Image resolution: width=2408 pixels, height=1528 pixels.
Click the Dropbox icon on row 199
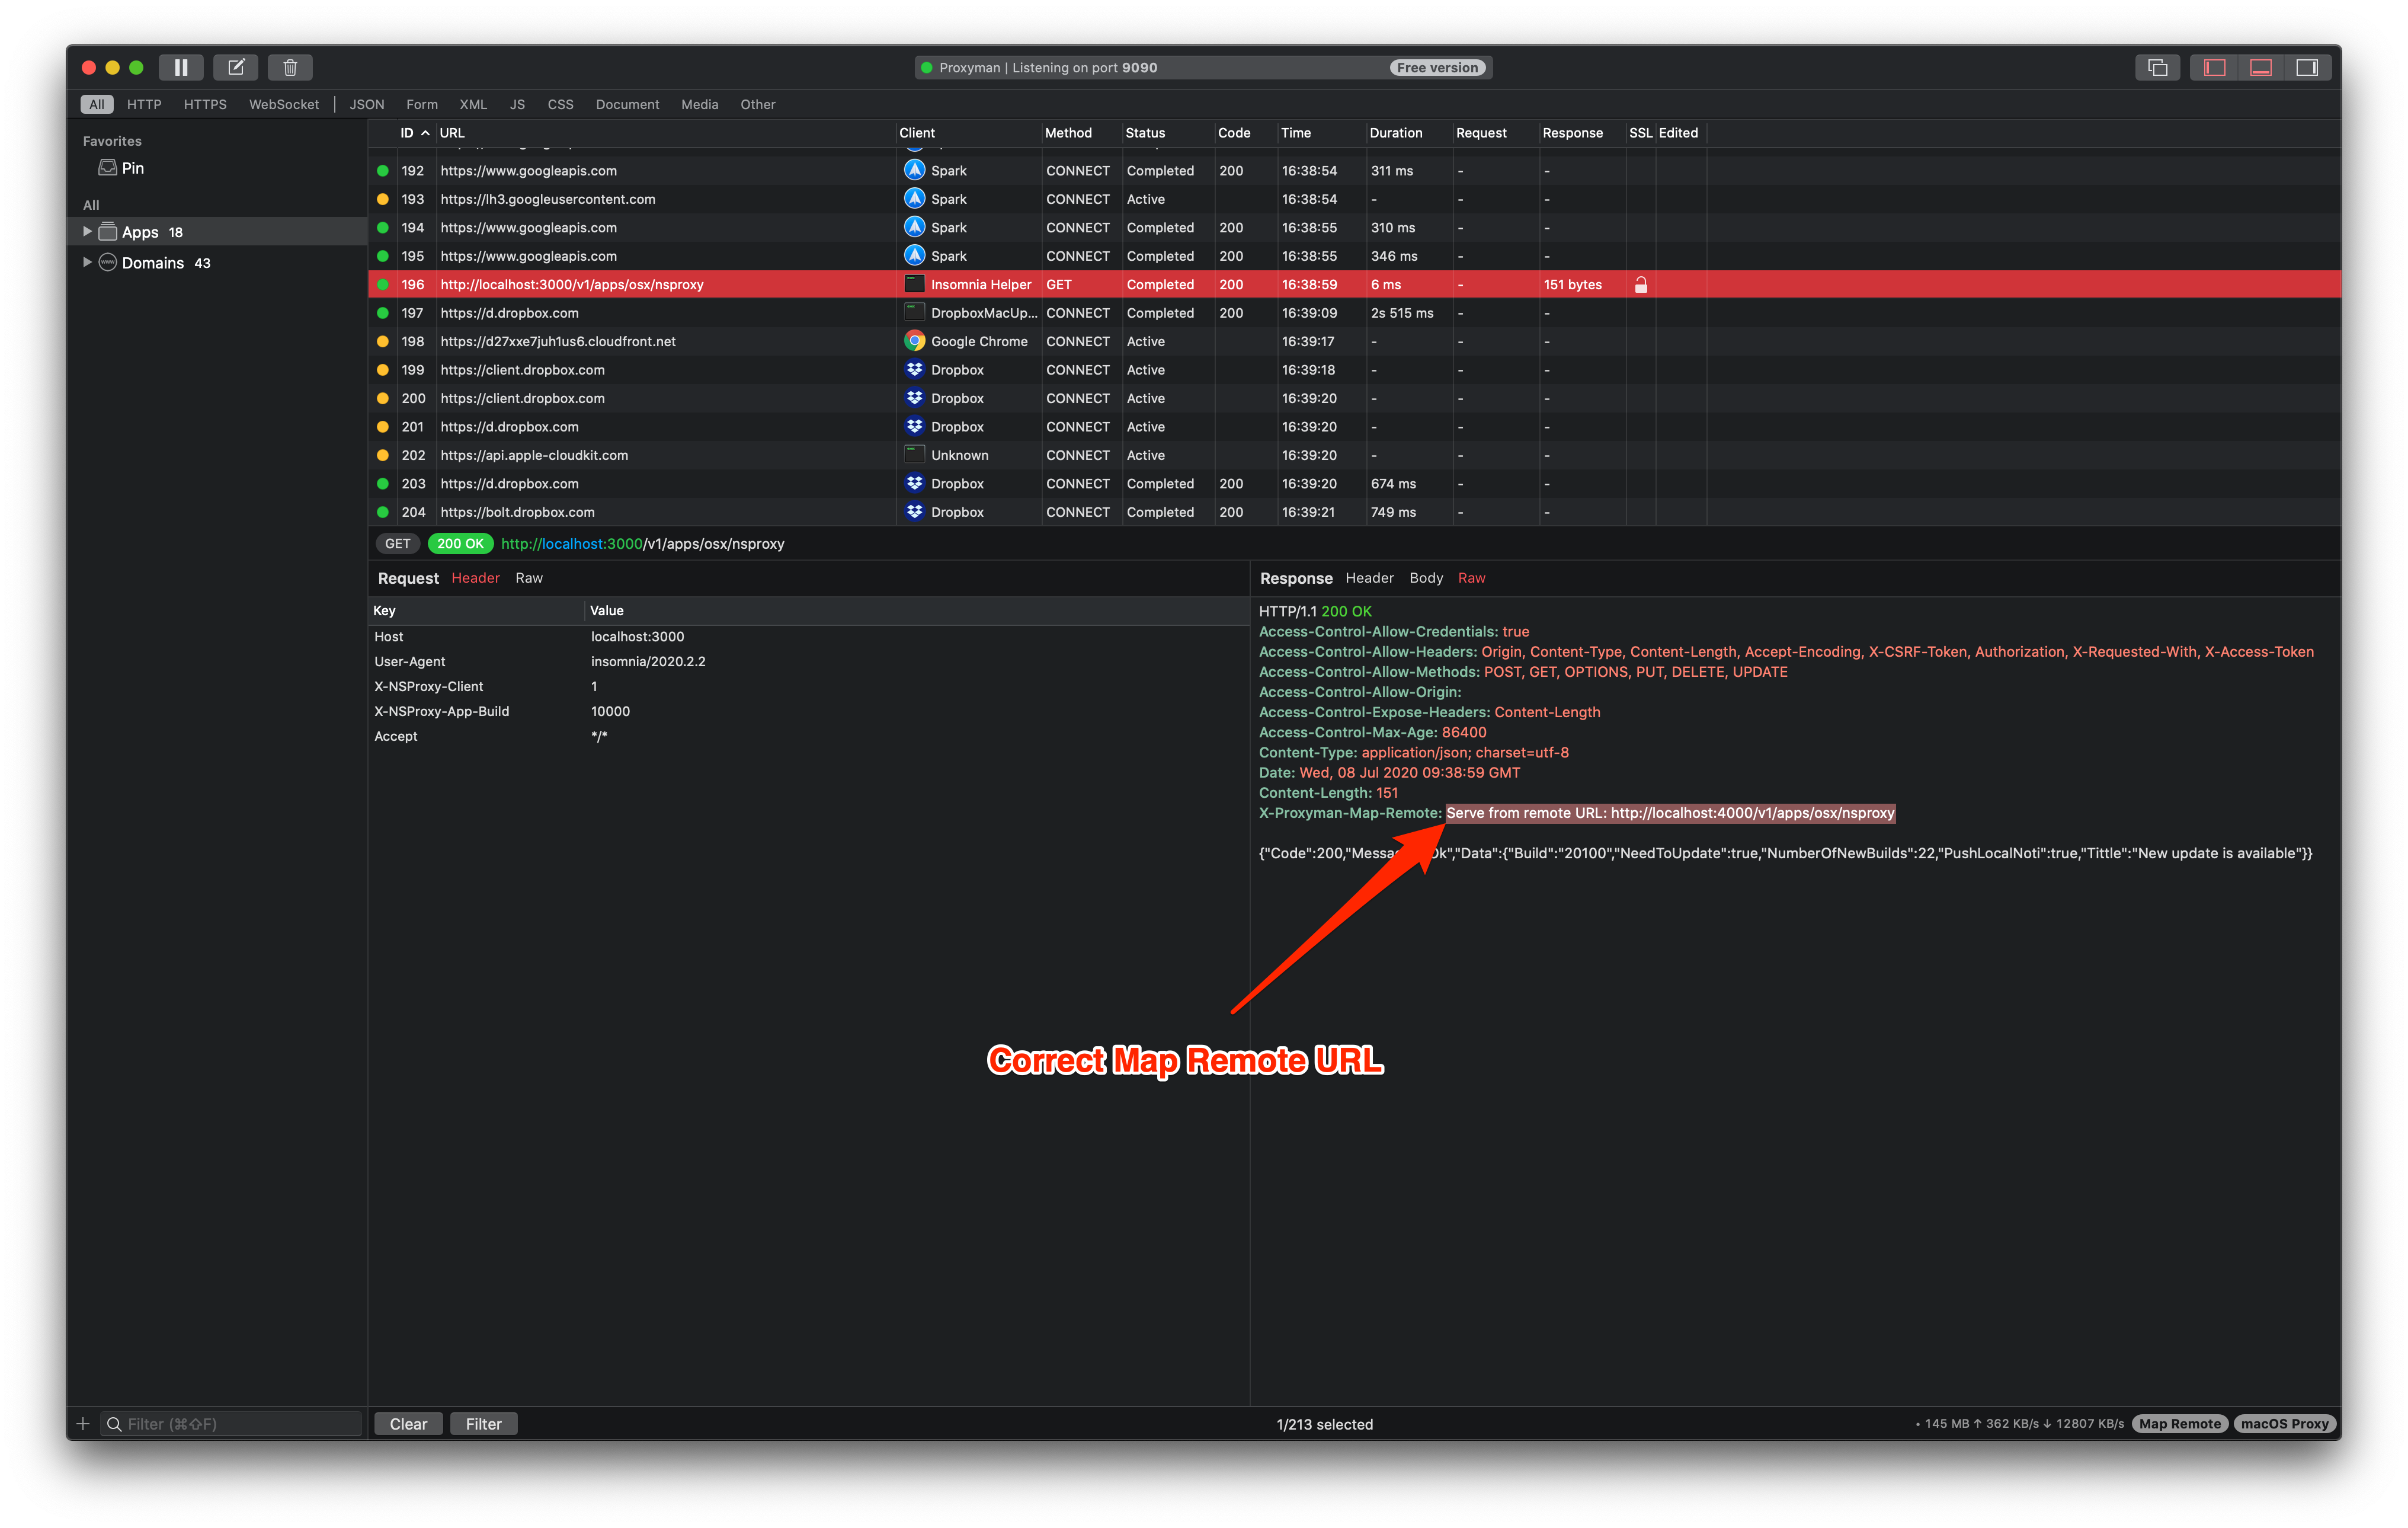click(x=915, y=370)
